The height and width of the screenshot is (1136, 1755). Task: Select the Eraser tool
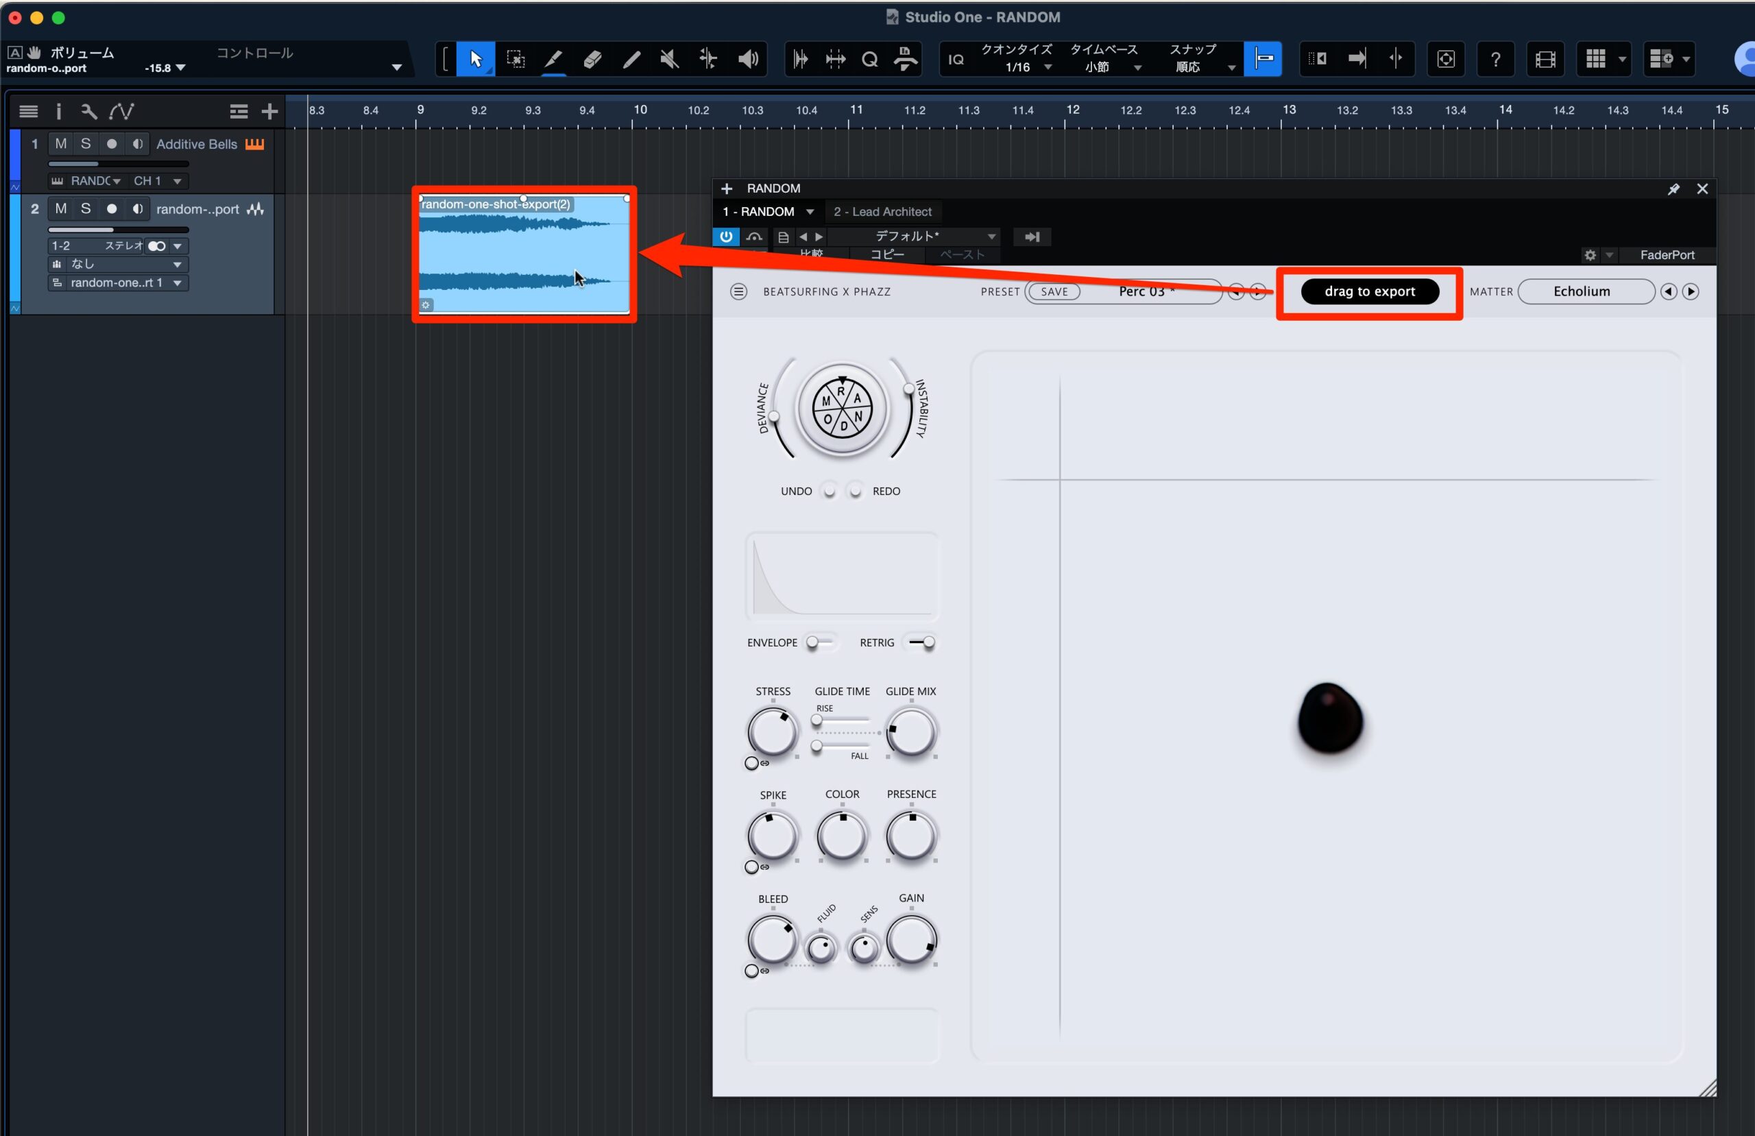592,59
